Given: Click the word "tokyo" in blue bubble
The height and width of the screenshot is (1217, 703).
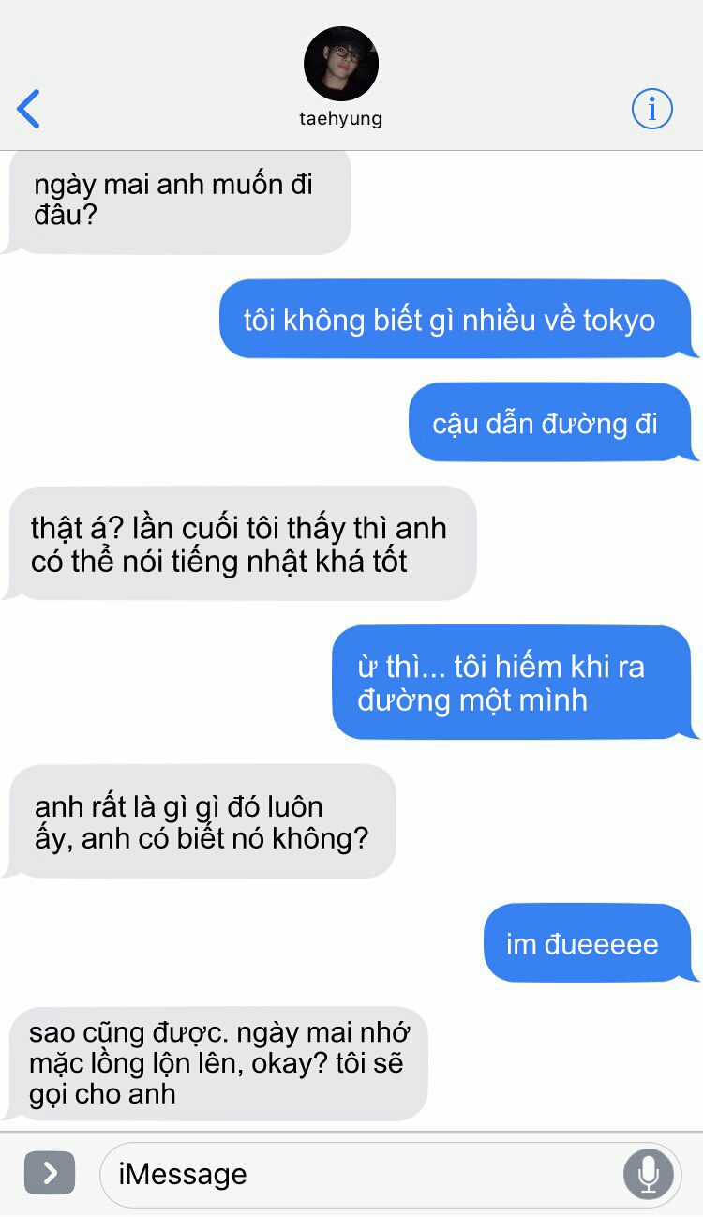Looking at the screenshot, I should pyautogui.click(x=620, y=321).
